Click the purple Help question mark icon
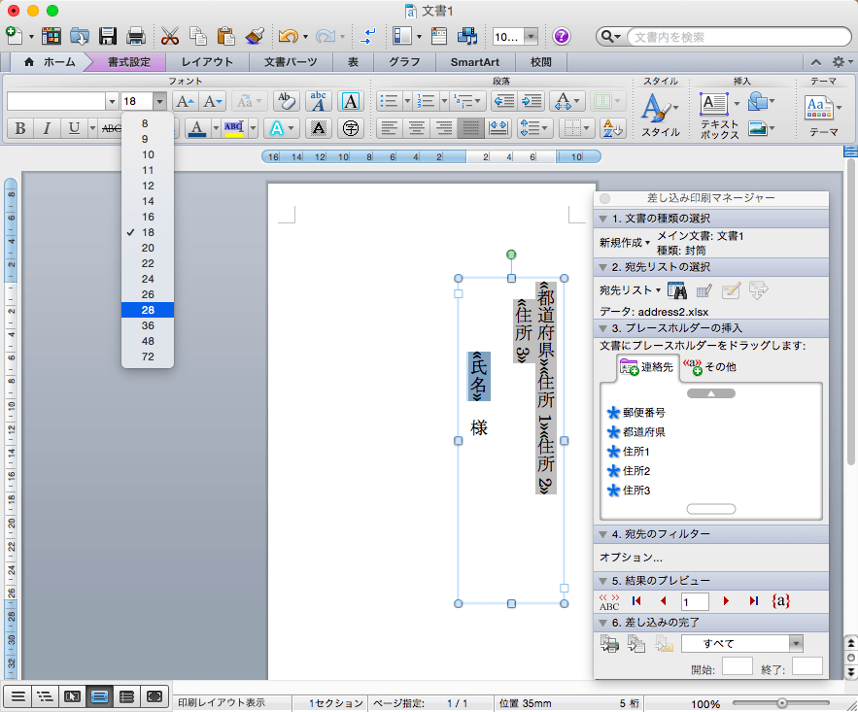This screenshot has width=858, height=712. (x=562, y=37)
